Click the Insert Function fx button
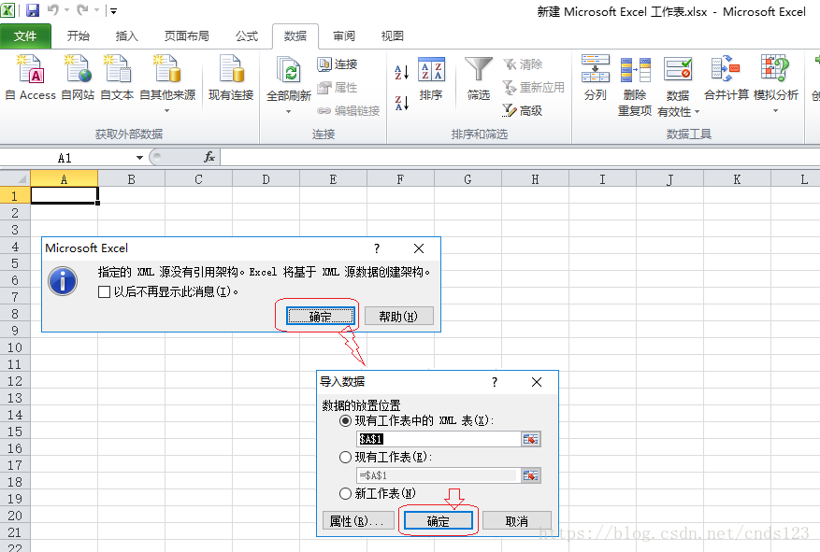Image resolution: width=820 pixels, height=552 pixels. (x=209, y=157)
